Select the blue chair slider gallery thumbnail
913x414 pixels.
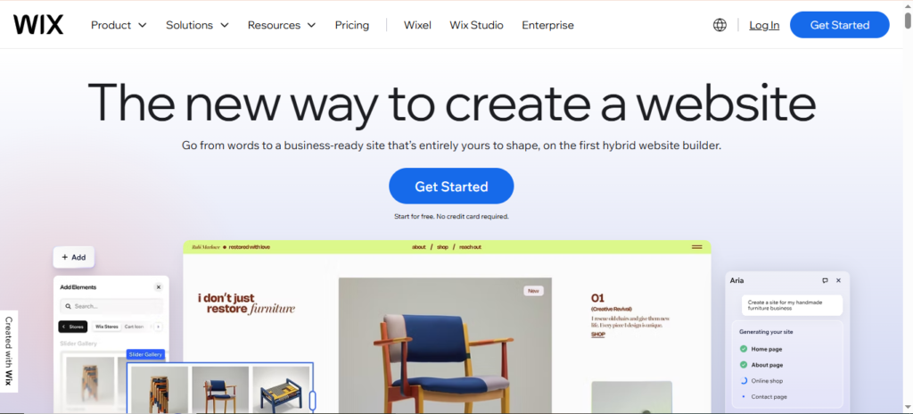click(x=220, y=390)
